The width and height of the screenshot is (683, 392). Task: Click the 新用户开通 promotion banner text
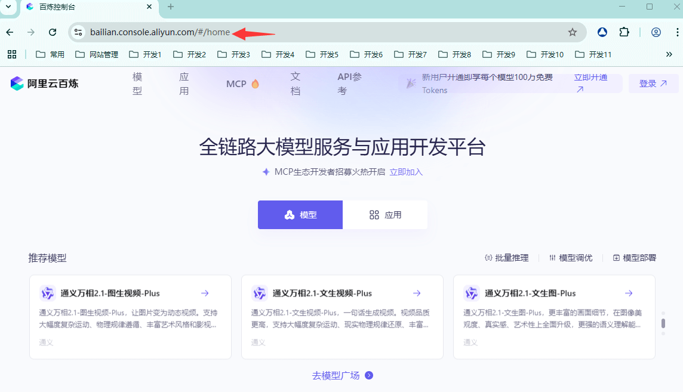[x=487, y=84]
